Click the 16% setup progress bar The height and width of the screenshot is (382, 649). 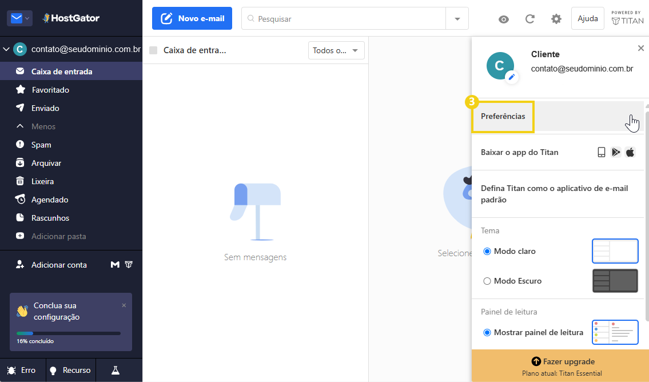tap(69, 333)
